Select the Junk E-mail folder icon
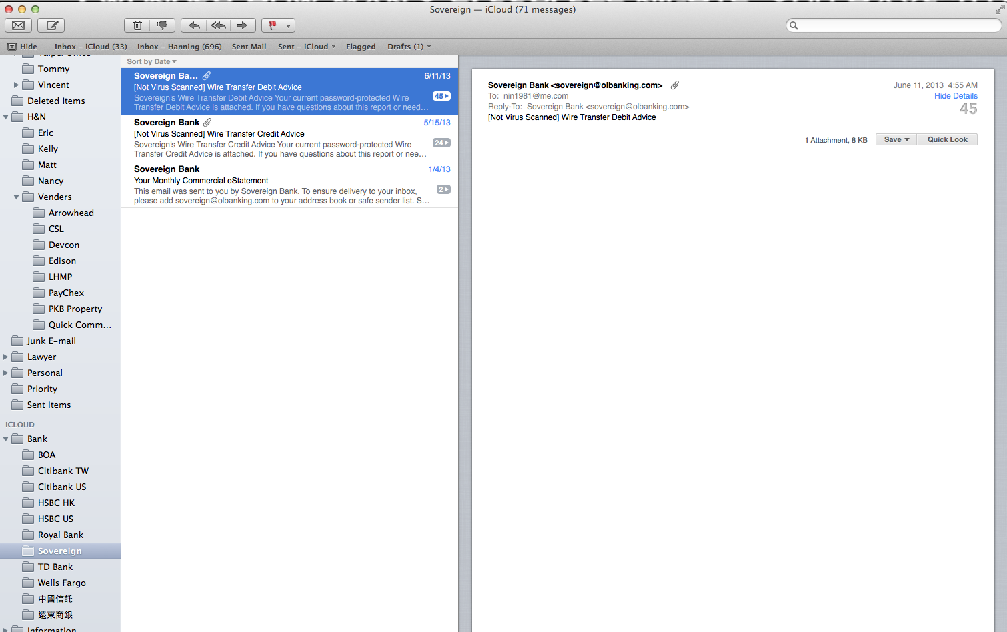 pos(17,341)
